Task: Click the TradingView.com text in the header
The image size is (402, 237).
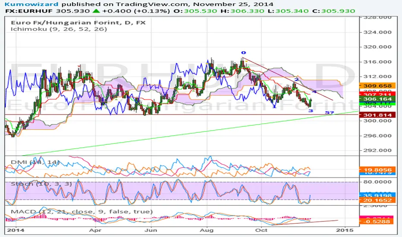Action: pos(153,4)
